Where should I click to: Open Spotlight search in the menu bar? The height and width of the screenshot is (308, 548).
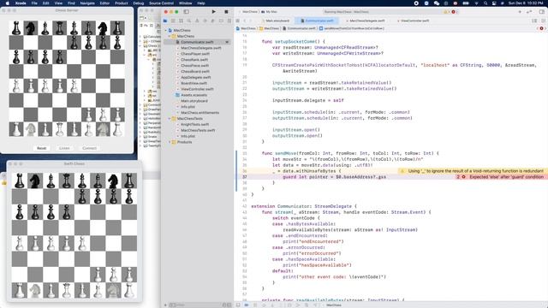coord(485,3)
